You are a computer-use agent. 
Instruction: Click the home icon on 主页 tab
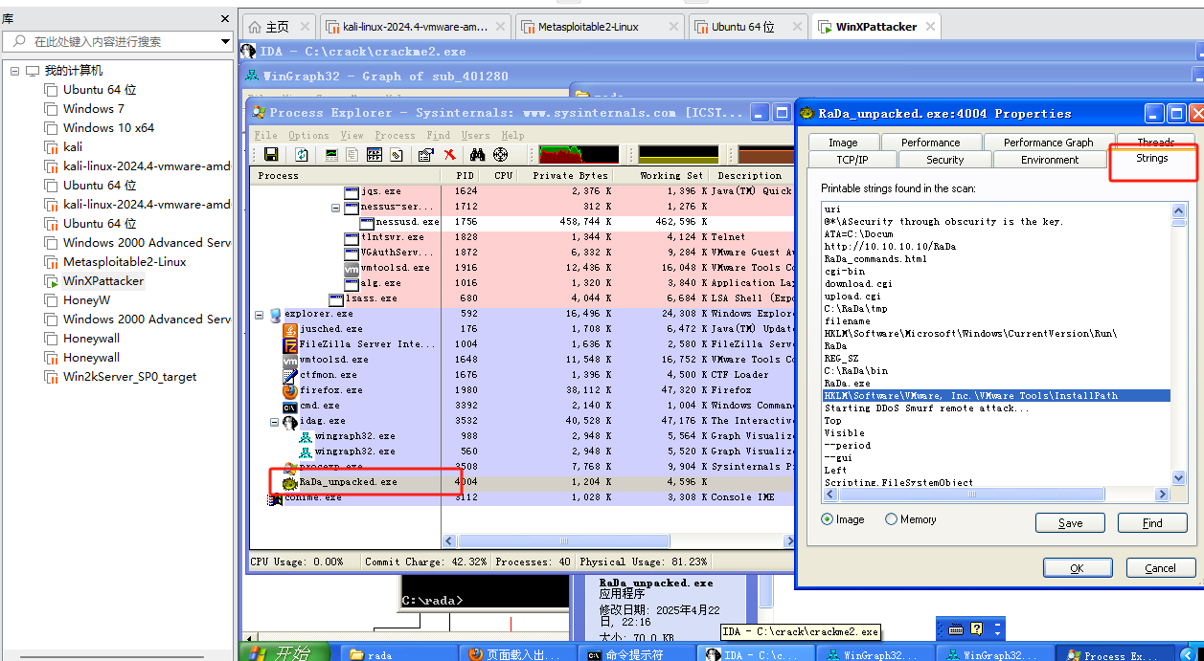tap(256, 27)
